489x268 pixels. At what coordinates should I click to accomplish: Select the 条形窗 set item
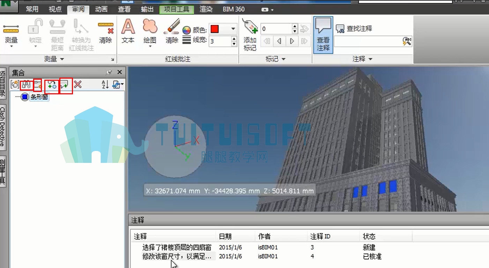coord(39,97)
